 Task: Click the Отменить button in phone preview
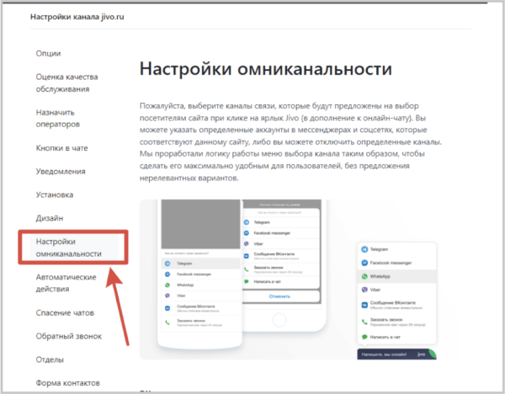(x=279, y=296)
